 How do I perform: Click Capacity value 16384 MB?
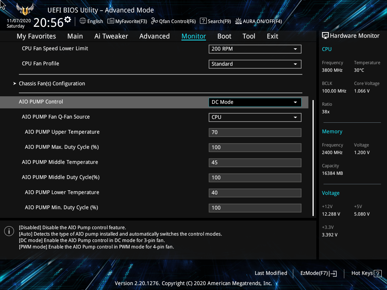pyautogui.click(x=333, y=173)
